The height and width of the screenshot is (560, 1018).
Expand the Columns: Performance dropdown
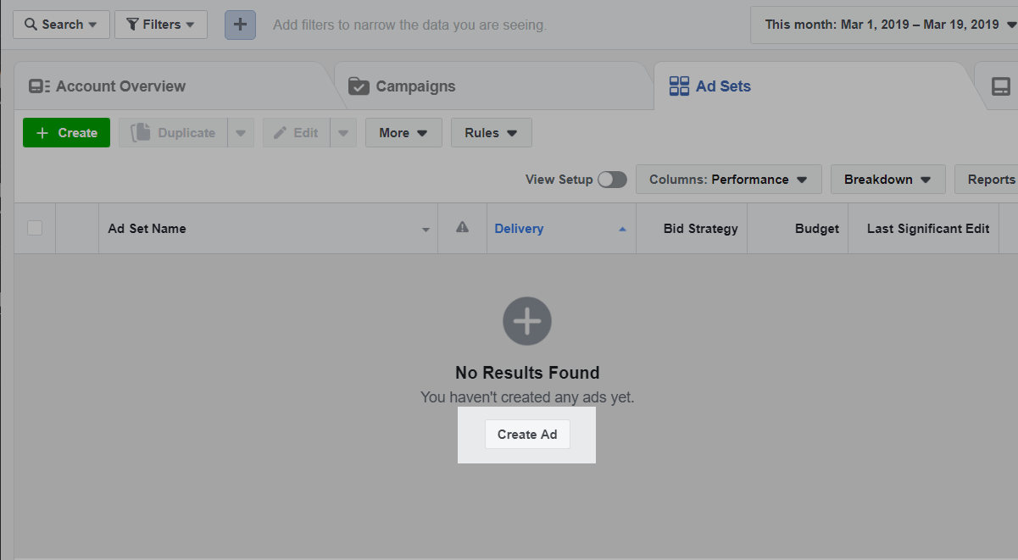point(728,180)
